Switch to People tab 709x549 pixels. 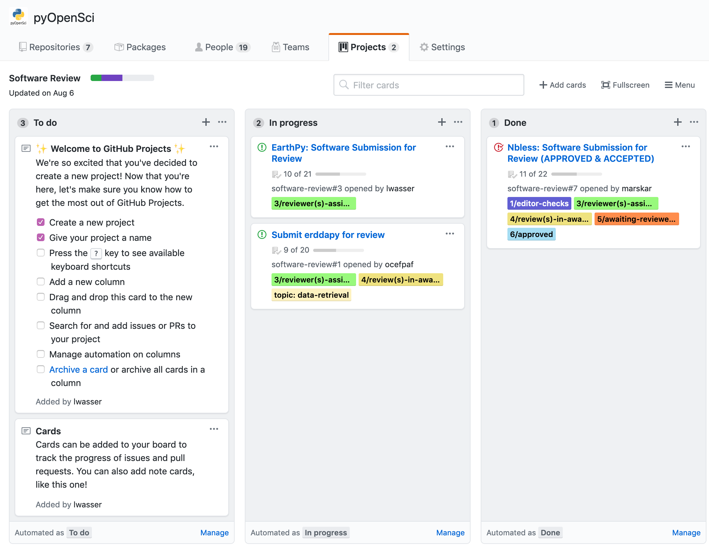click(x=223, y=47)
